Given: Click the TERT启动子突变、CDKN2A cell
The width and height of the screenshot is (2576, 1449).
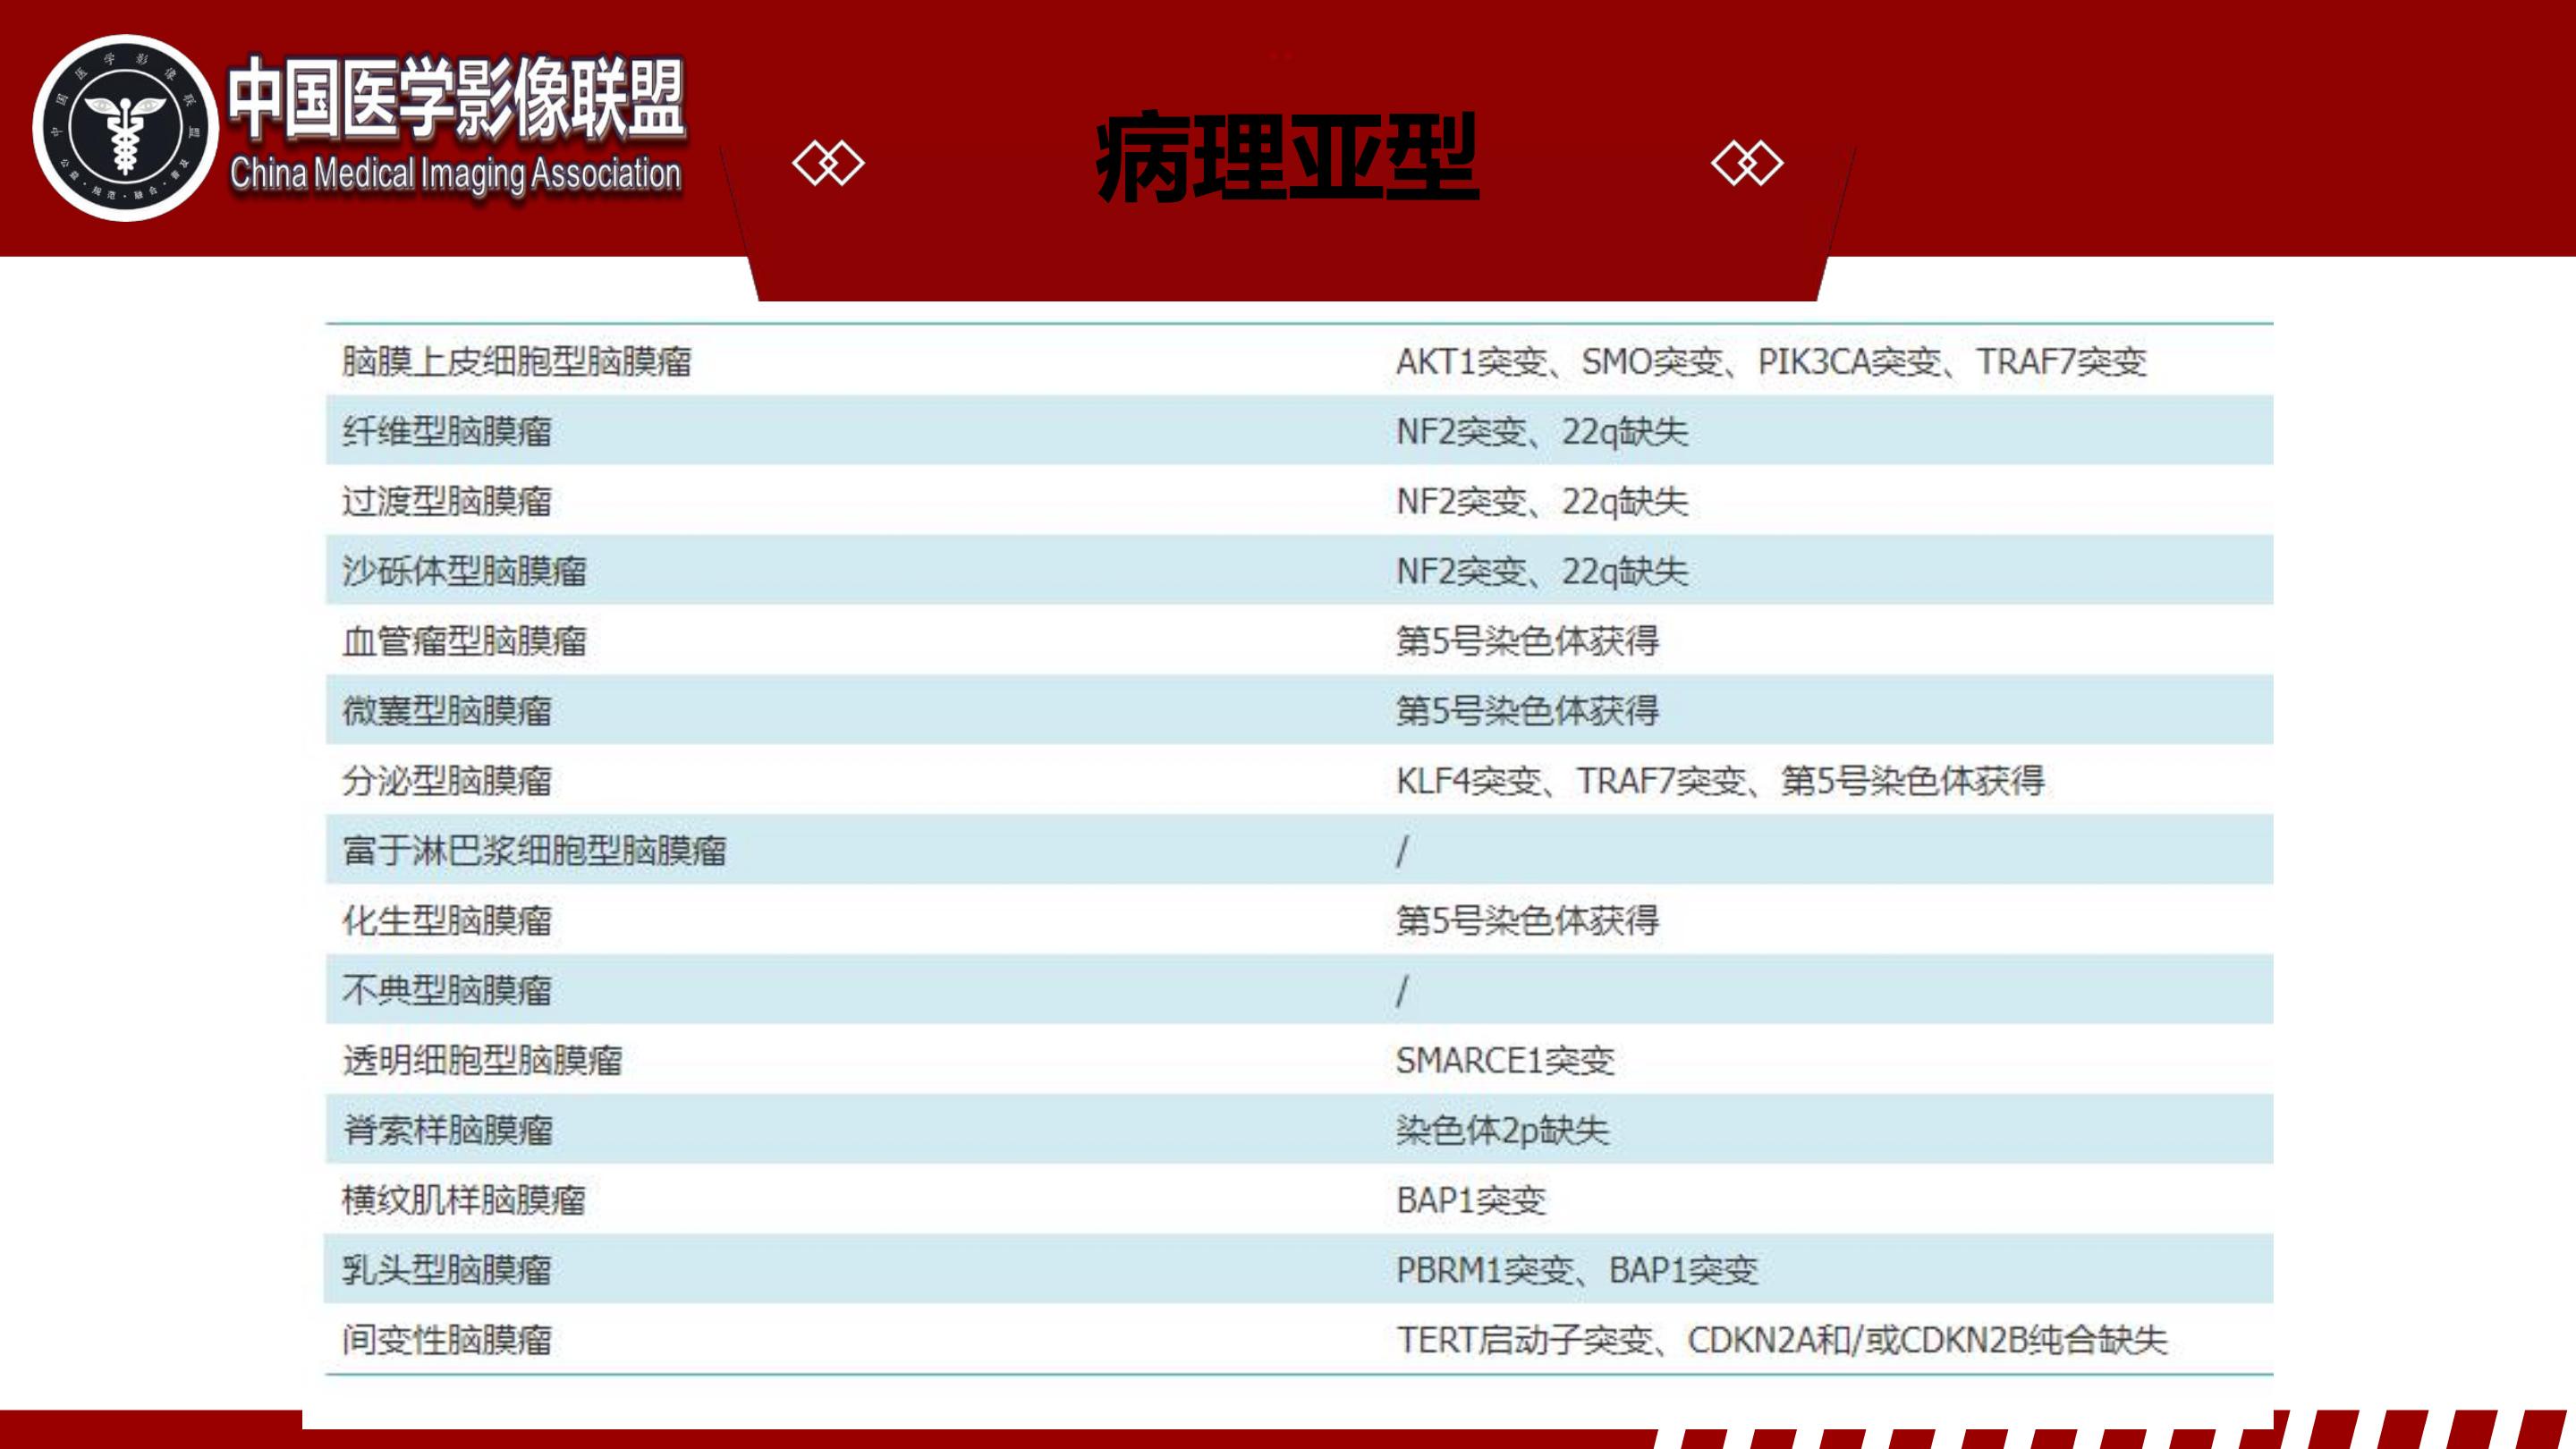Looking at the screenshot, I should 1782,1340.
